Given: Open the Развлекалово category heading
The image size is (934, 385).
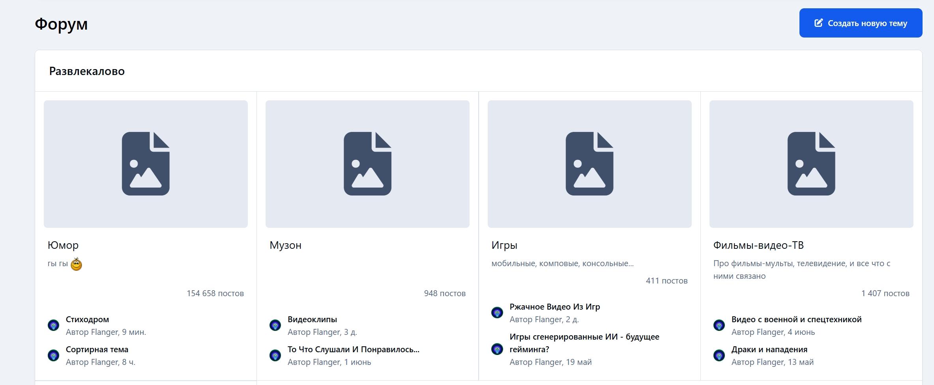Looking at the screenshot, I should [87, 71].
